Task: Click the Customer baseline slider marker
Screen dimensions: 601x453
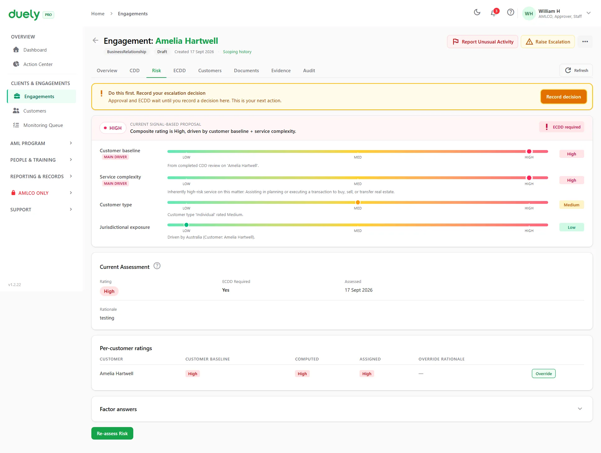Action: click(x=529, y=151)
